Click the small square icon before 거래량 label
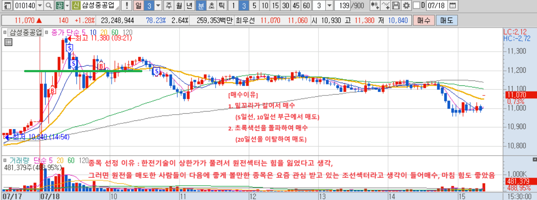The width and height of the screenshot is (537, 200). tap(5, 159)
